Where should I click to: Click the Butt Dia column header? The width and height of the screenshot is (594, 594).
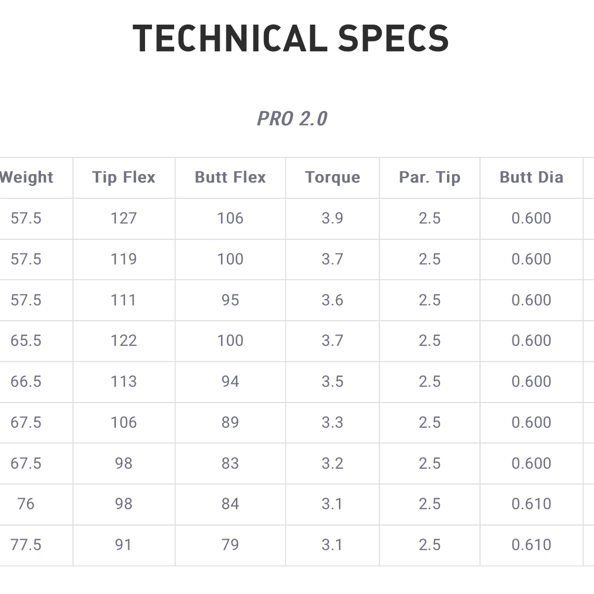coord(532,178)
